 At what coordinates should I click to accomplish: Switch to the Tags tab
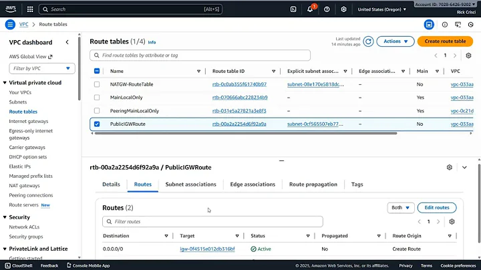357,184
